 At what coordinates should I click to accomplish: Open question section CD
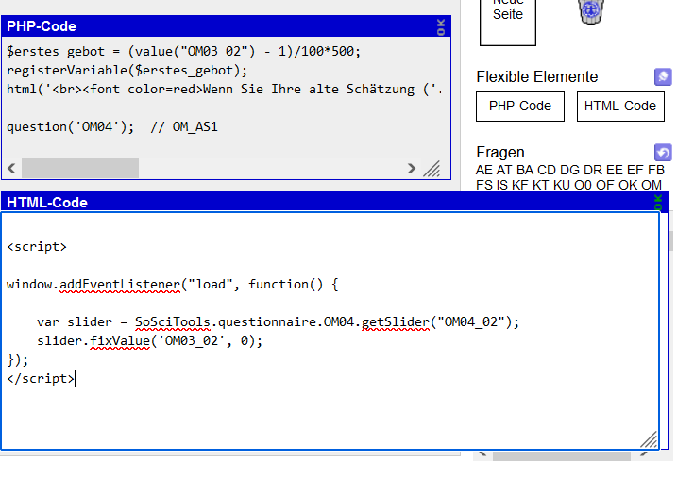546,170
